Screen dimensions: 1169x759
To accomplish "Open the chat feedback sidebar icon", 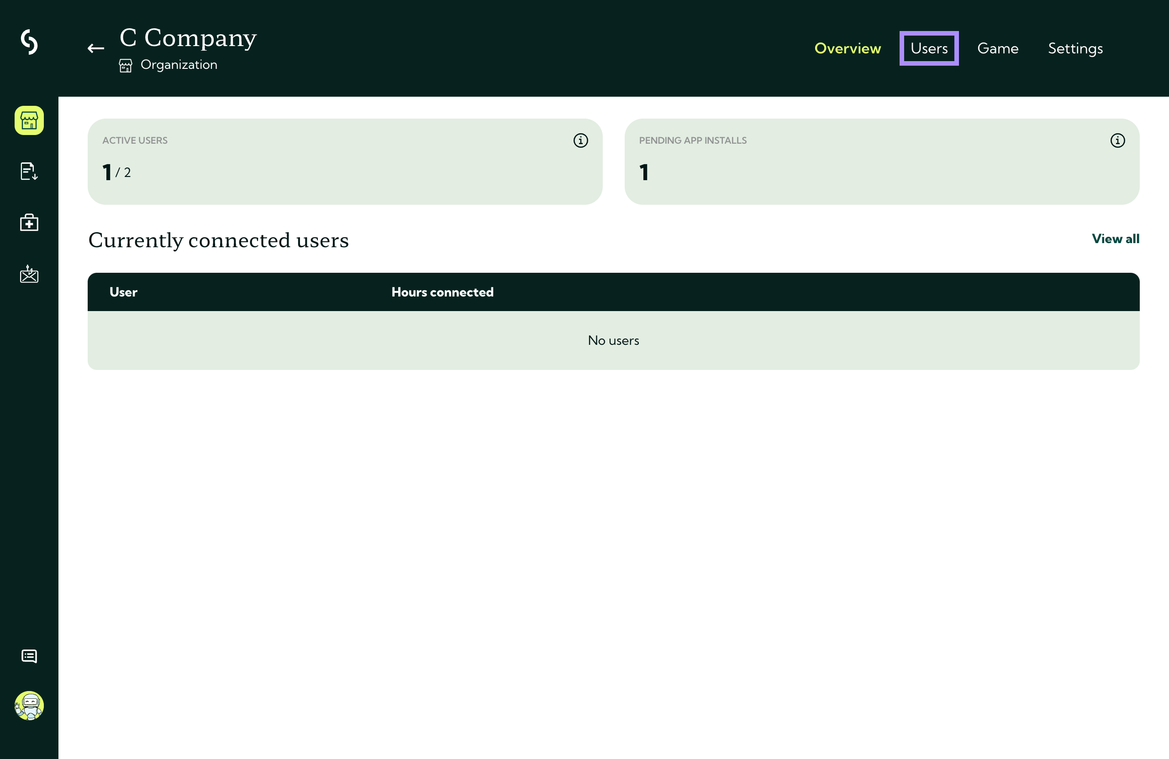I will click(29, 656).
